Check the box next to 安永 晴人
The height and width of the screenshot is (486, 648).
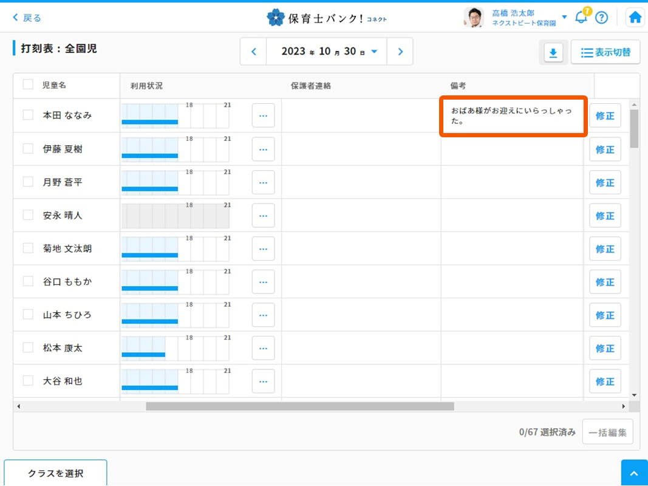[x=28, y=214]
